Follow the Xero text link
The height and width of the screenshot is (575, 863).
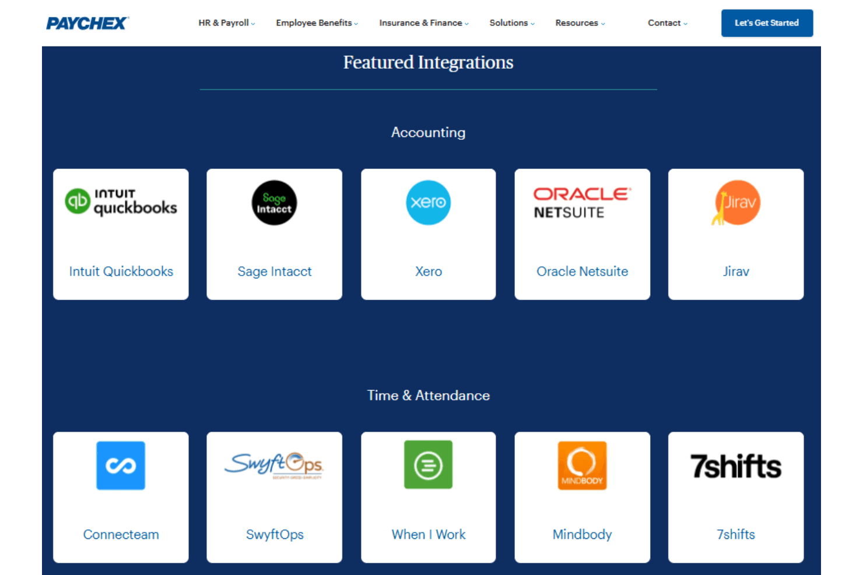(429, 271)
